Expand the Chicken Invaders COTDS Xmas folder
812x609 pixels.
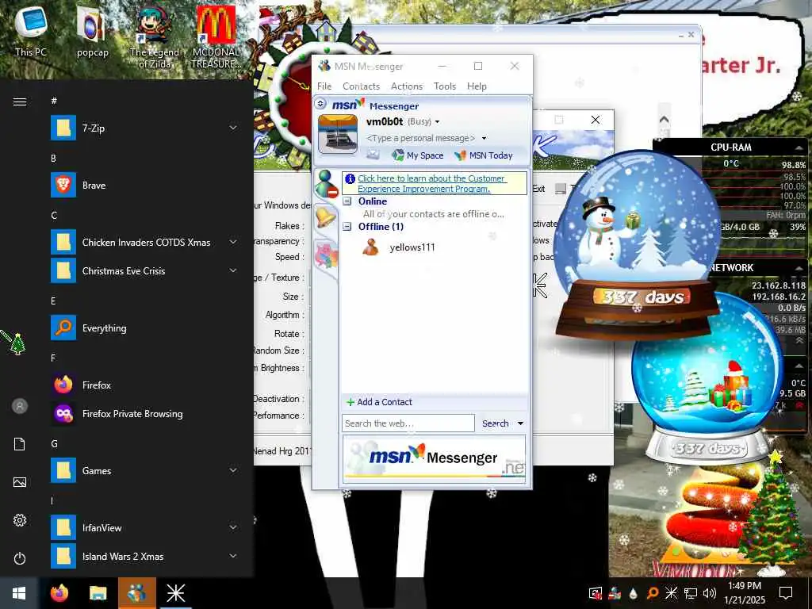(x=233, y=242)
